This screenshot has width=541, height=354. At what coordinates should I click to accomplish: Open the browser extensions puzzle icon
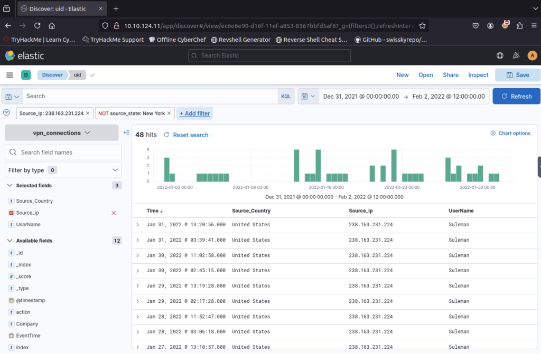point(520,25)
